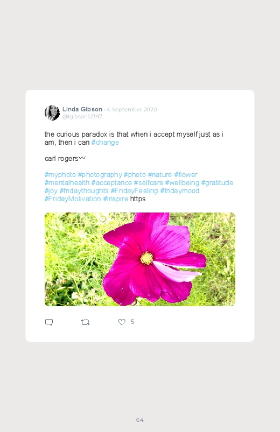The width and height of the screenshot is (280, 432).
Task: Open the #mentalhealth hashtag
Action: (x=67, y=183)
